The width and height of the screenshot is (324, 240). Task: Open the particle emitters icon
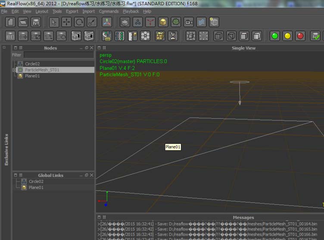click(x=137, y=22)
